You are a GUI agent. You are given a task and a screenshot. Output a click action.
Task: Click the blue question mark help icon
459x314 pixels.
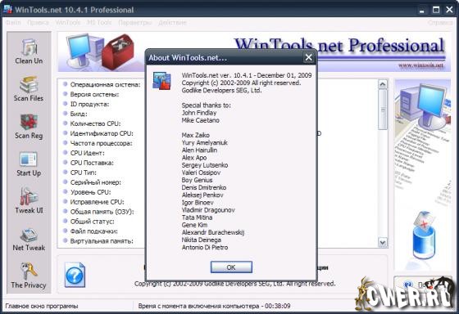(x=75, y=275)
